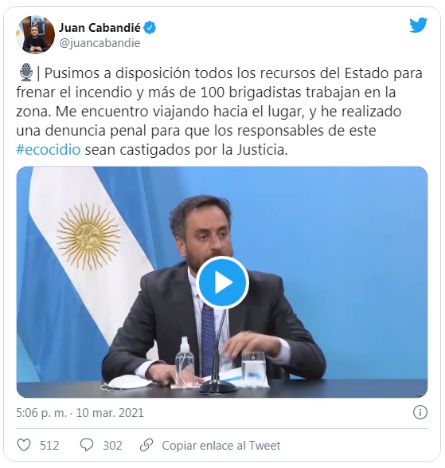Click the 10 mar. 2021 date
Screen dimensions: 445x468
coord(110,413)
